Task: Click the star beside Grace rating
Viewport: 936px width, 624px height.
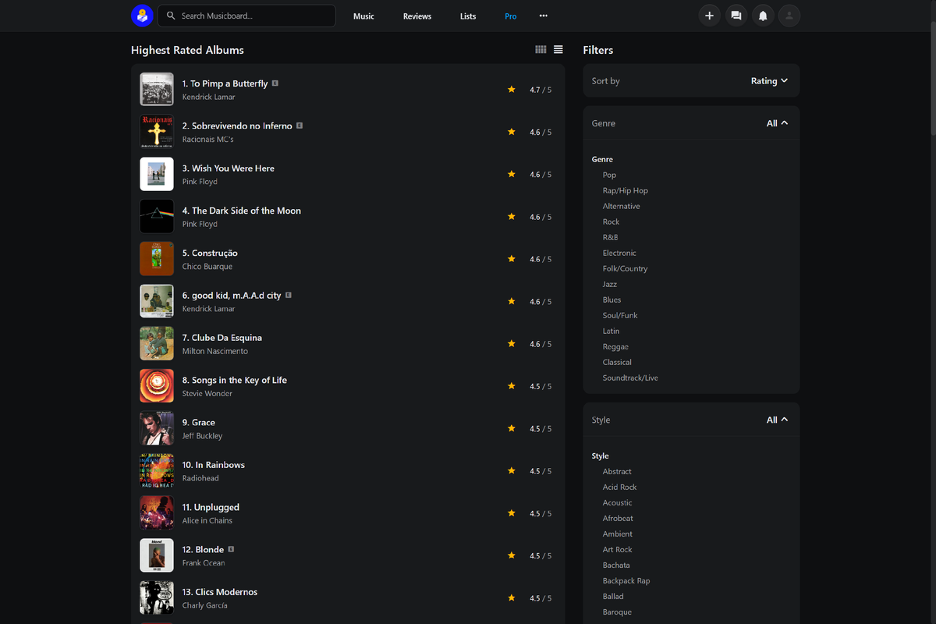Action: 512,428
